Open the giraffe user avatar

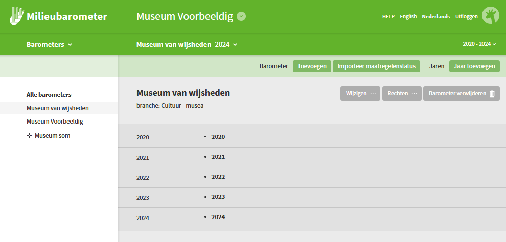(x=491, y=16)
